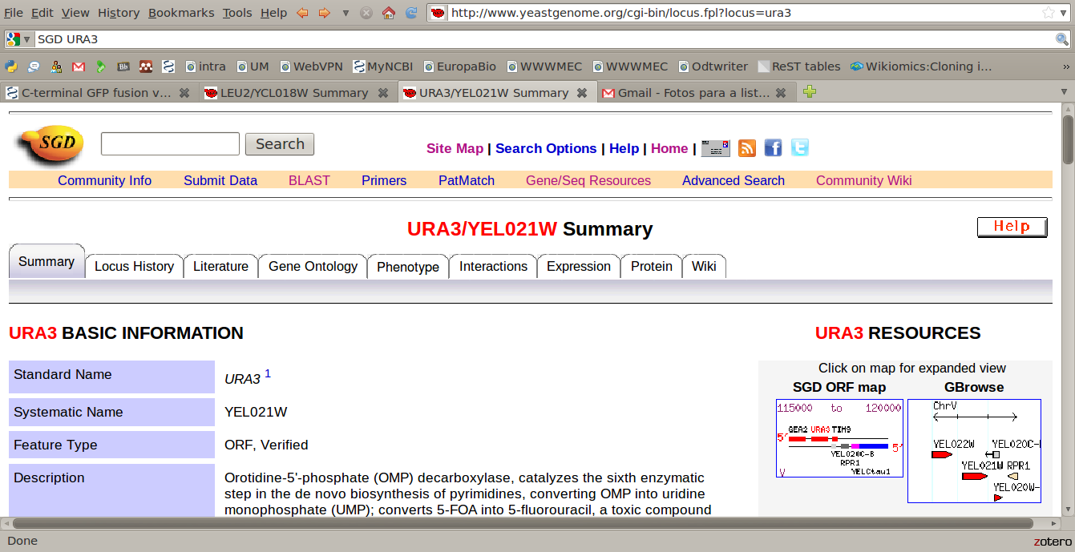
Task: Click the Reload page icon
Action: pos(411,13)
